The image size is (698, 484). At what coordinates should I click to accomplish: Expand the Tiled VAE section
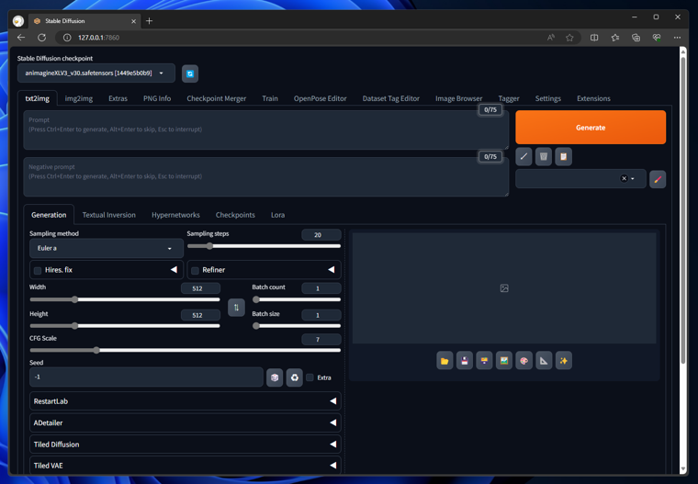pos(186,466)
